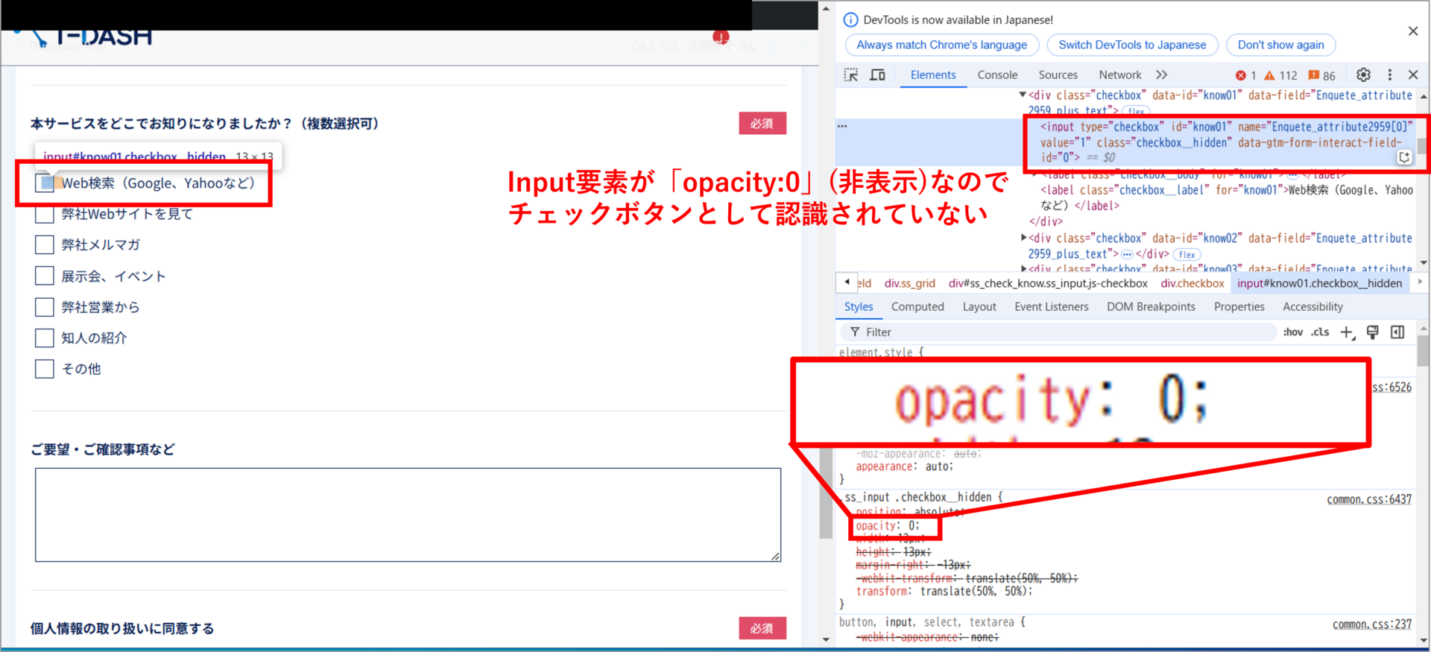The height and width of the screenshot is (652, 1431).
Task: Expand the know02 checkbox div node
Action: pyautogui.click(x=1023, y=238)
